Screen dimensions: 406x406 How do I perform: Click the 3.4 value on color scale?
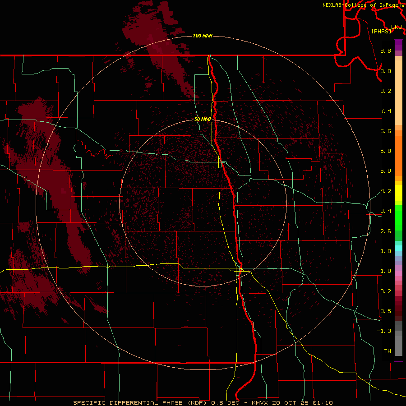pos(386,211)
